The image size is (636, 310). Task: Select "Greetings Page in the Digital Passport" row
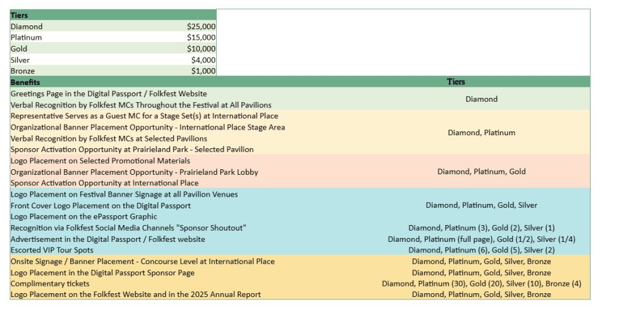[x=109, y=94]
